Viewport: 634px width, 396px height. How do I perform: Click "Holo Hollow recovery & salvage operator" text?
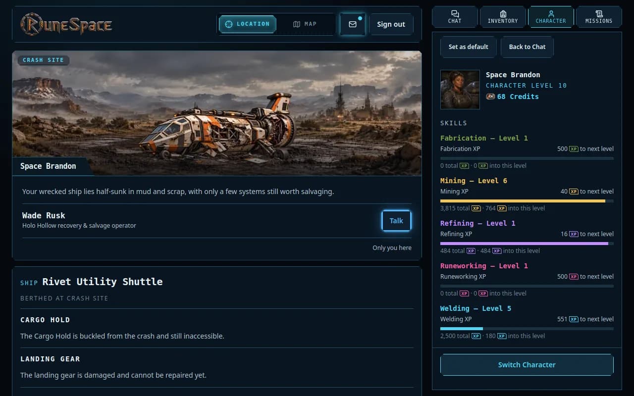79,226
